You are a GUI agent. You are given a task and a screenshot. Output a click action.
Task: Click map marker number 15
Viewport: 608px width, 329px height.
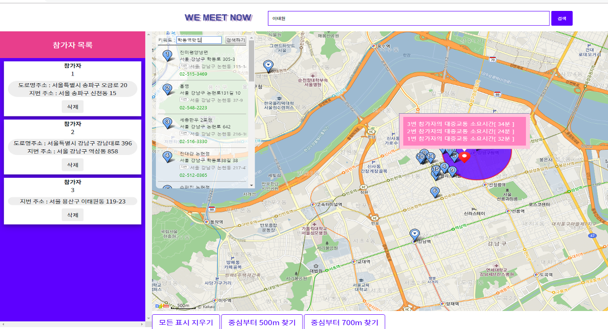pos(436,170)
